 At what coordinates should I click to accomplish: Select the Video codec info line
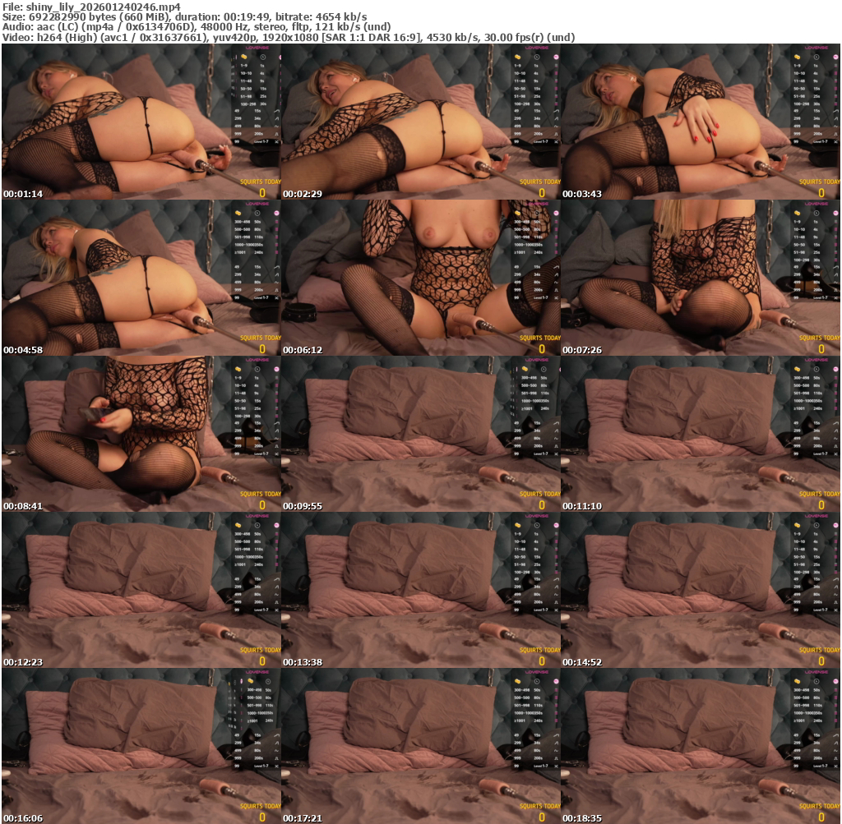pyautogui.click(x=288, y=38)
